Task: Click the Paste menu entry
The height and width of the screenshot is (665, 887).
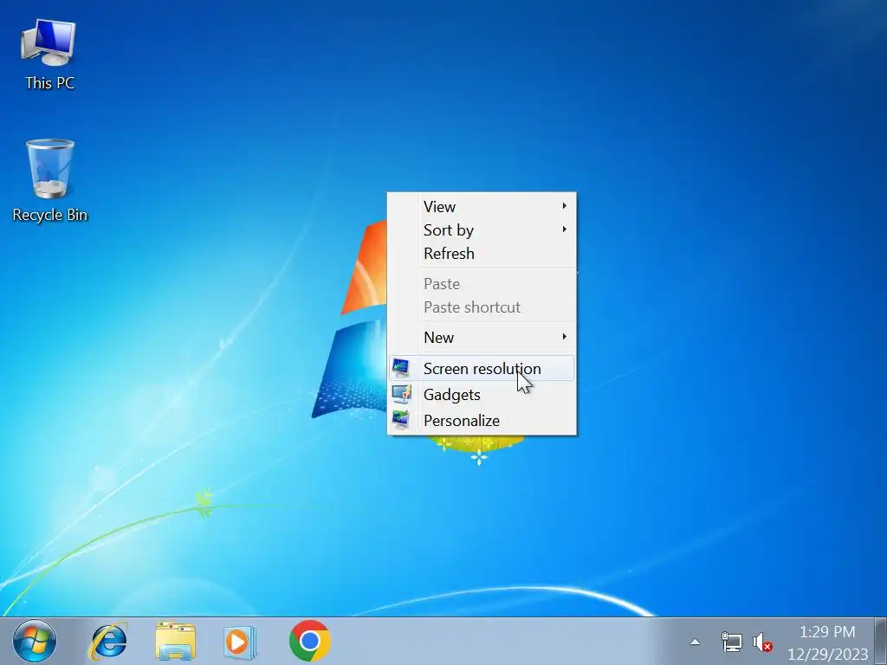Action: [x=482, y=283]
